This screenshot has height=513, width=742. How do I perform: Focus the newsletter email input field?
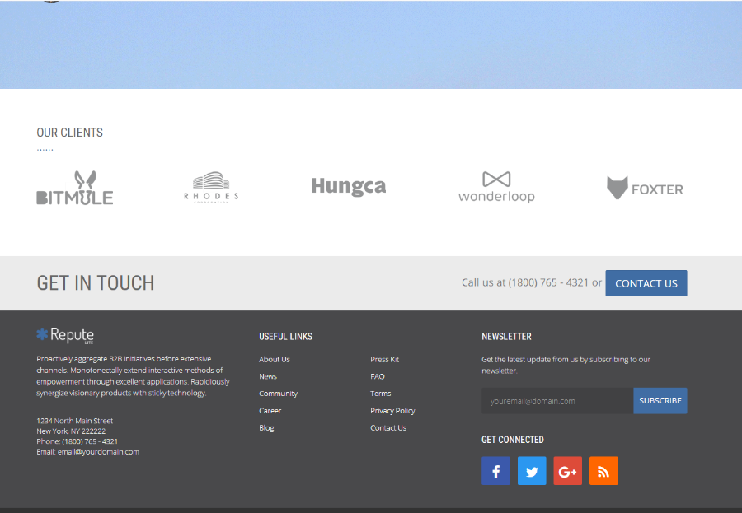(557, 401)
